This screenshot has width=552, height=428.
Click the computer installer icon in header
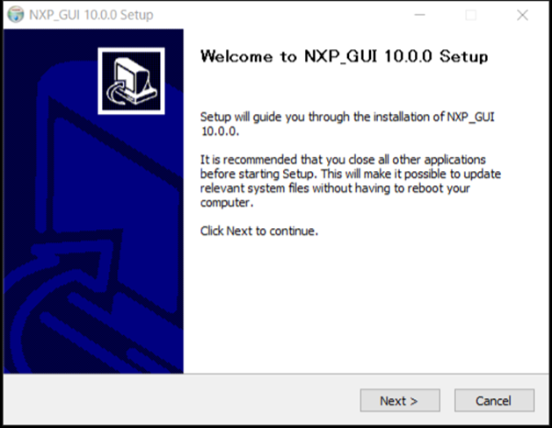129,81
